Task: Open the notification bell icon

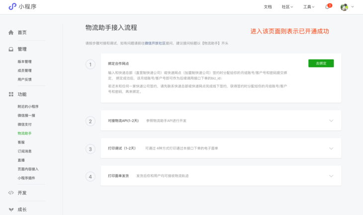Action: 327,7
